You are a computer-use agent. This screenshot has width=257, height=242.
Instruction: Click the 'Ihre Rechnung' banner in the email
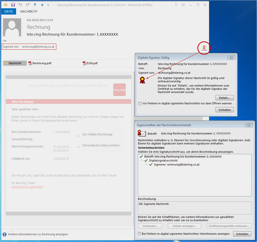pyautogui.click(x=68, y=102)
